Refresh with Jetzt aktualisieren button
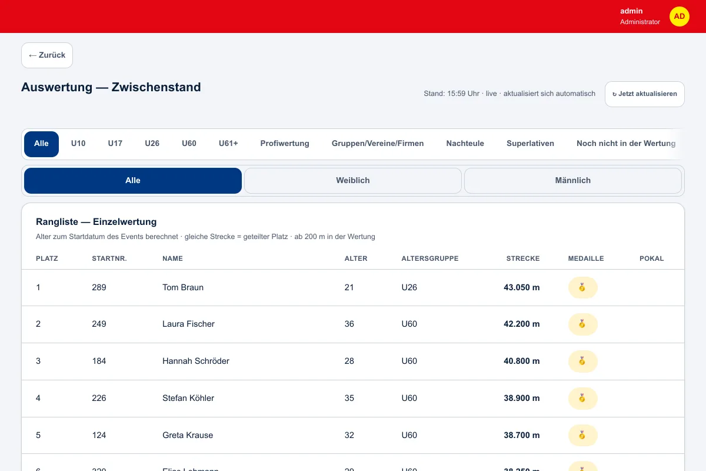706x471 pixels. [x=645, y=94]
